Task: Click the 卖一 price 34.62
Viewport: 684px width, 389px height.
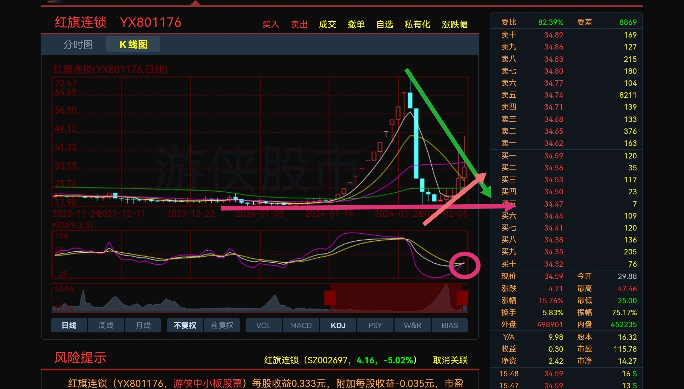Action: [x=553, y=143]
